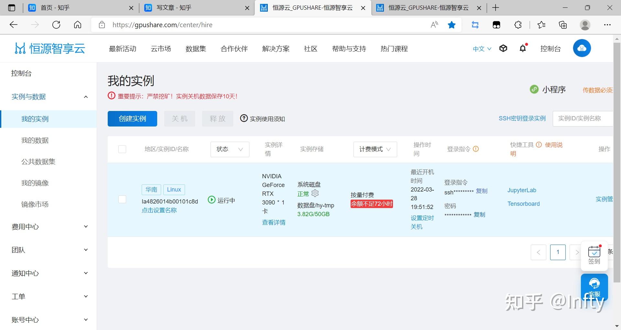Open 最新活动 in top navigation

[x=123, y=49]
